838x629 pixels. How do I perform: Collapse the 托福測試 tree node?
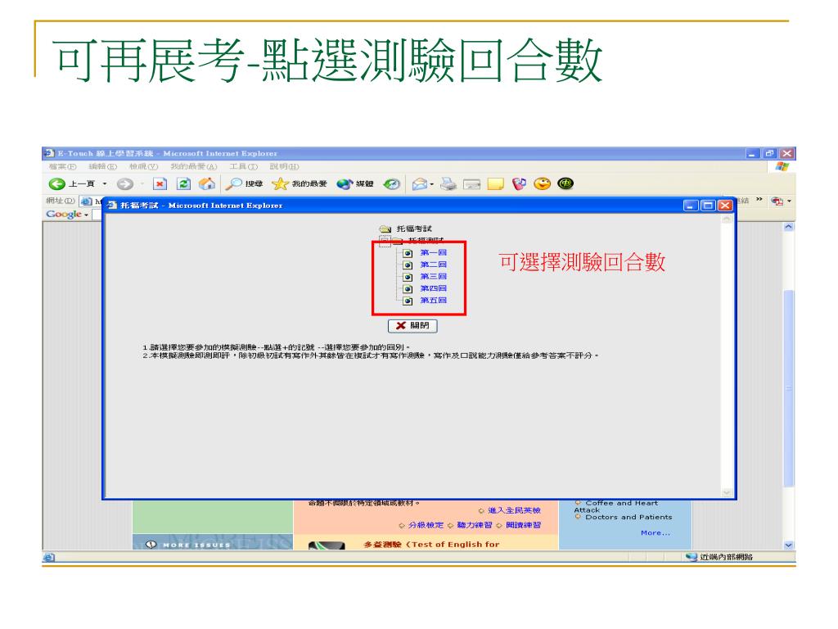[x=385, y=241]
